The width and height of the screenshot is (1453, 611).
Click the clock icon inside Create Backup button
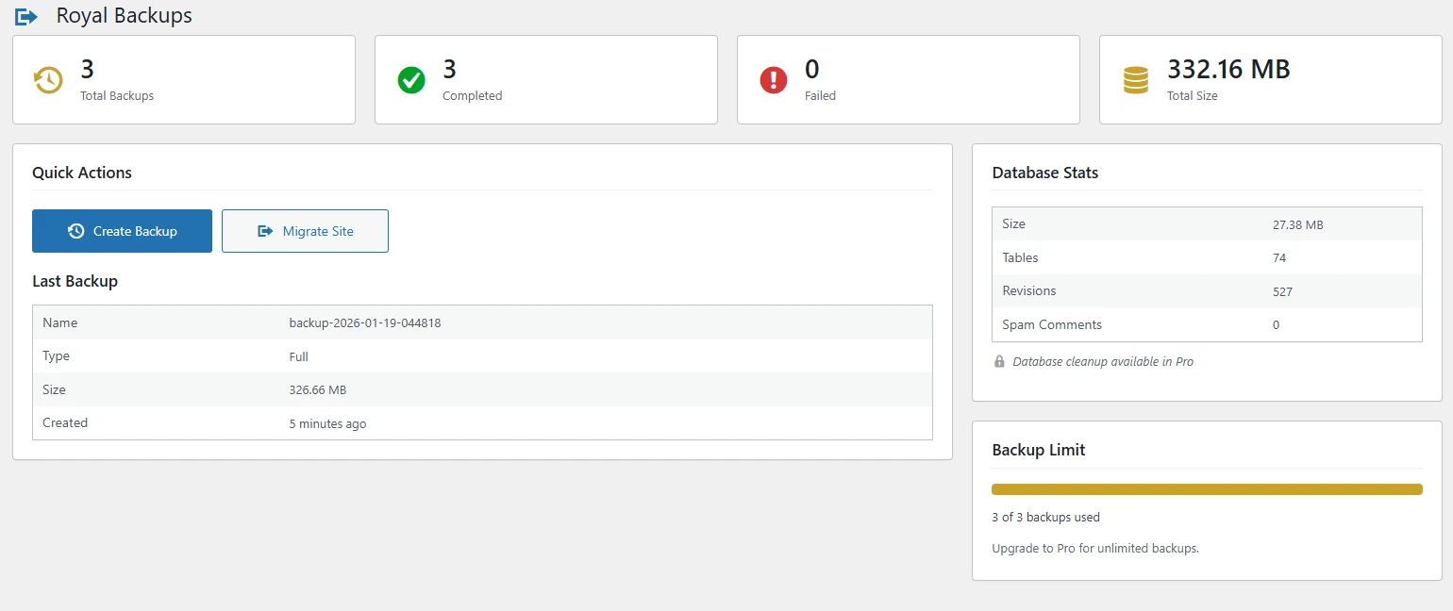(76, 230)
